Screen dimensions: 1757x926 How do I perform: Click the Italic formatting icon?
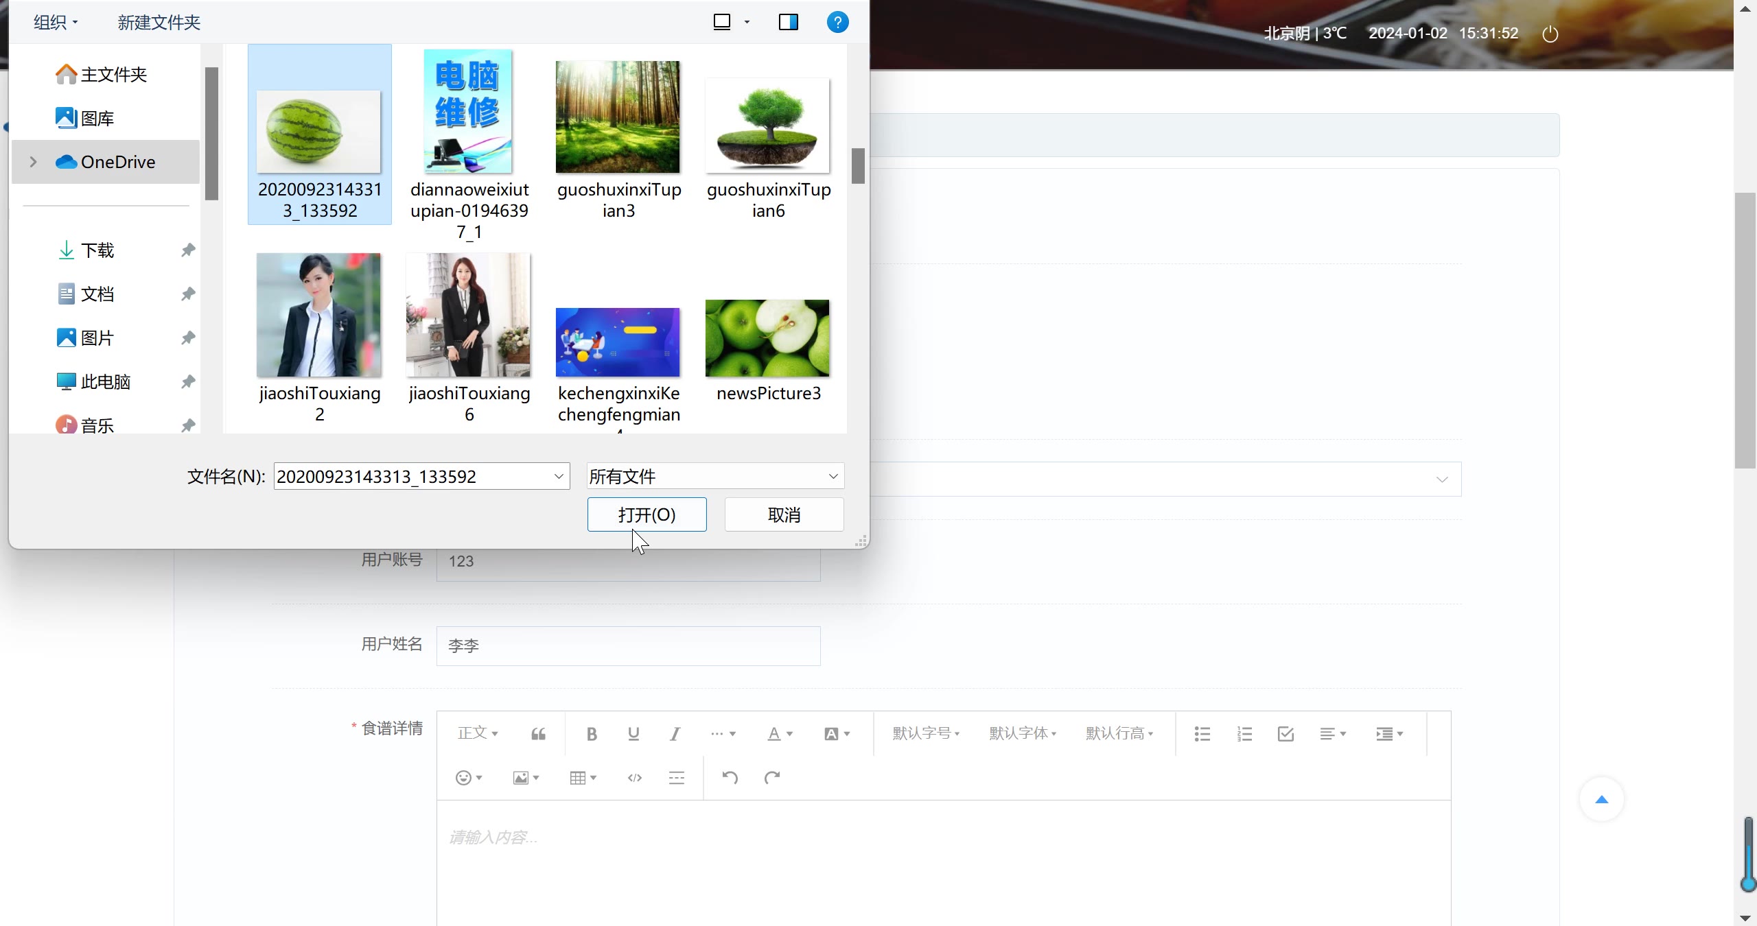(x=675, y=734)
